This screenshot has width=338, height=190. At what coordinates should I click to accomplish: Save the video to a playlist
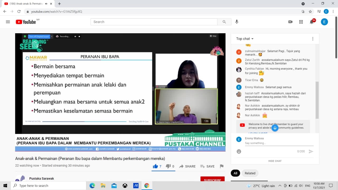coord(207,166)
